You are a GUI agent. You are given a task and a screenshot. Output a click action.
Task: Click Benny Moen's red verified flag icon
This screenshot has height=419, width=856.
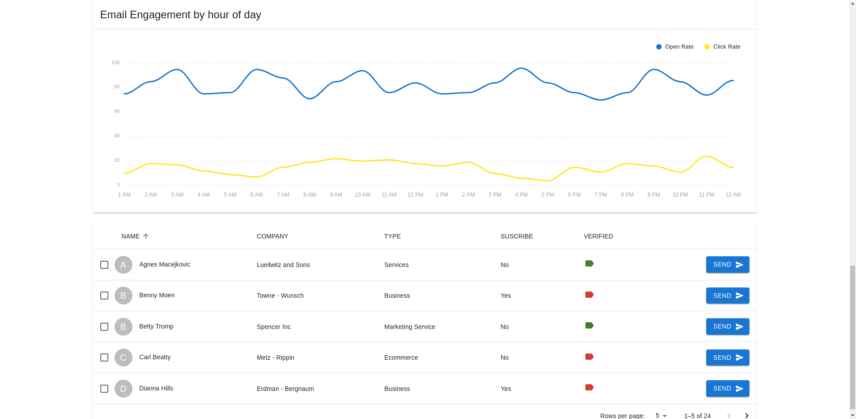pyautogui.click(x=589, y=294)
